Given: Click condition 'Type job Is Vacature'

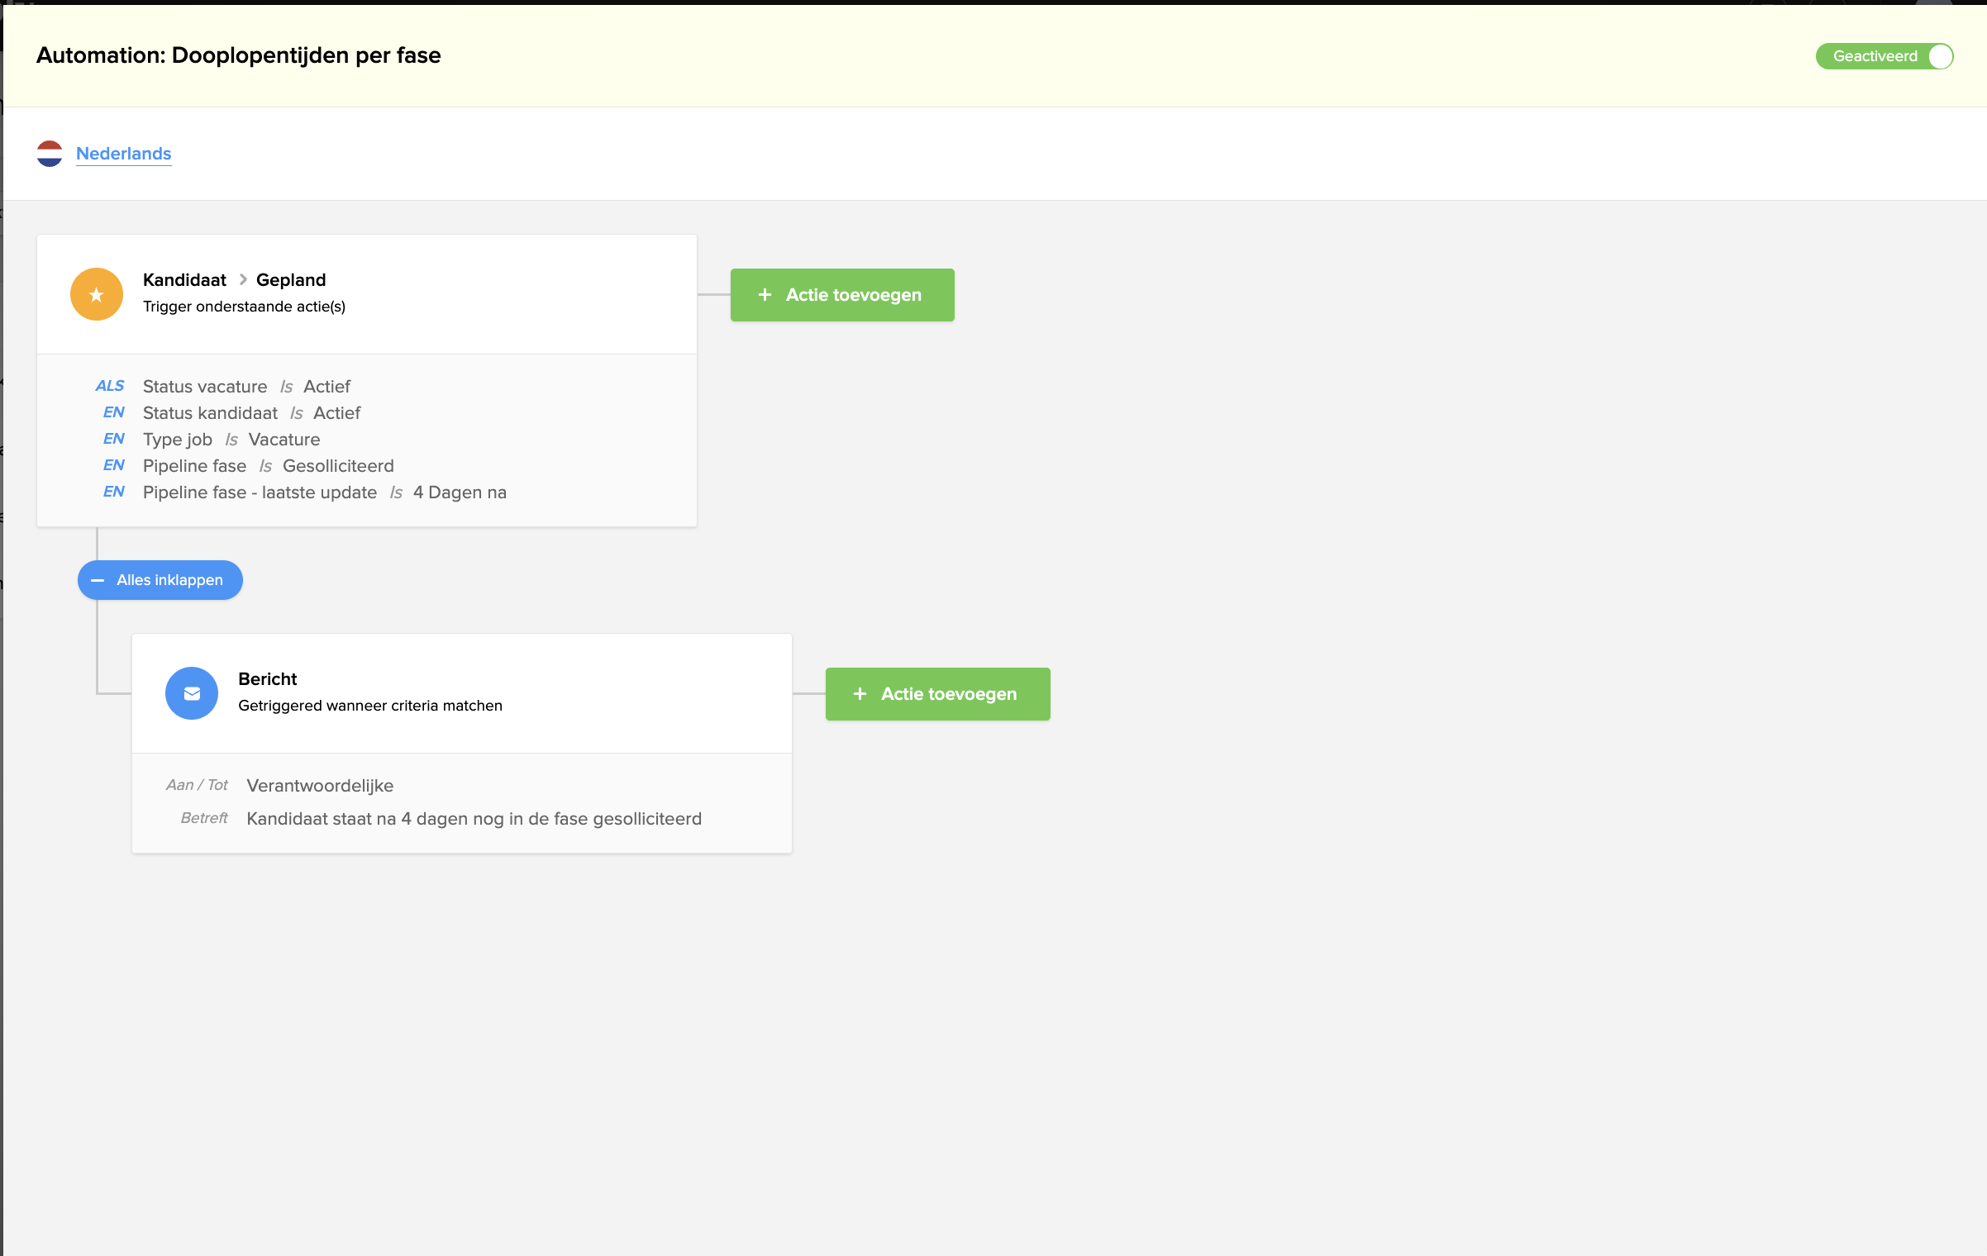Looking at the screenshot, I should pos(231,440).
